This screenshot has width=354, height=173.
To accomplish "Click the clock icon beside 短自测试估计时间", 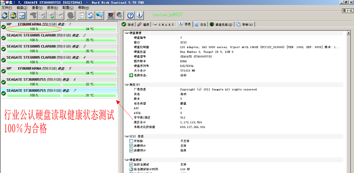I will pos(131,169).
